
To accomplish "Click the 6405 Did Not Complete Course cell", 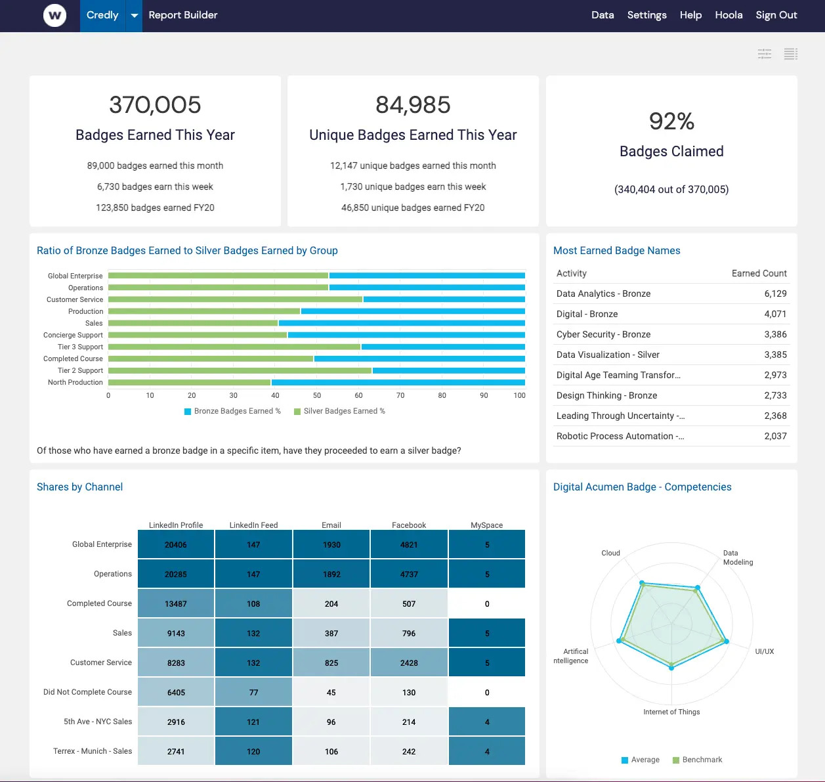I will click(x=176, y=692).
